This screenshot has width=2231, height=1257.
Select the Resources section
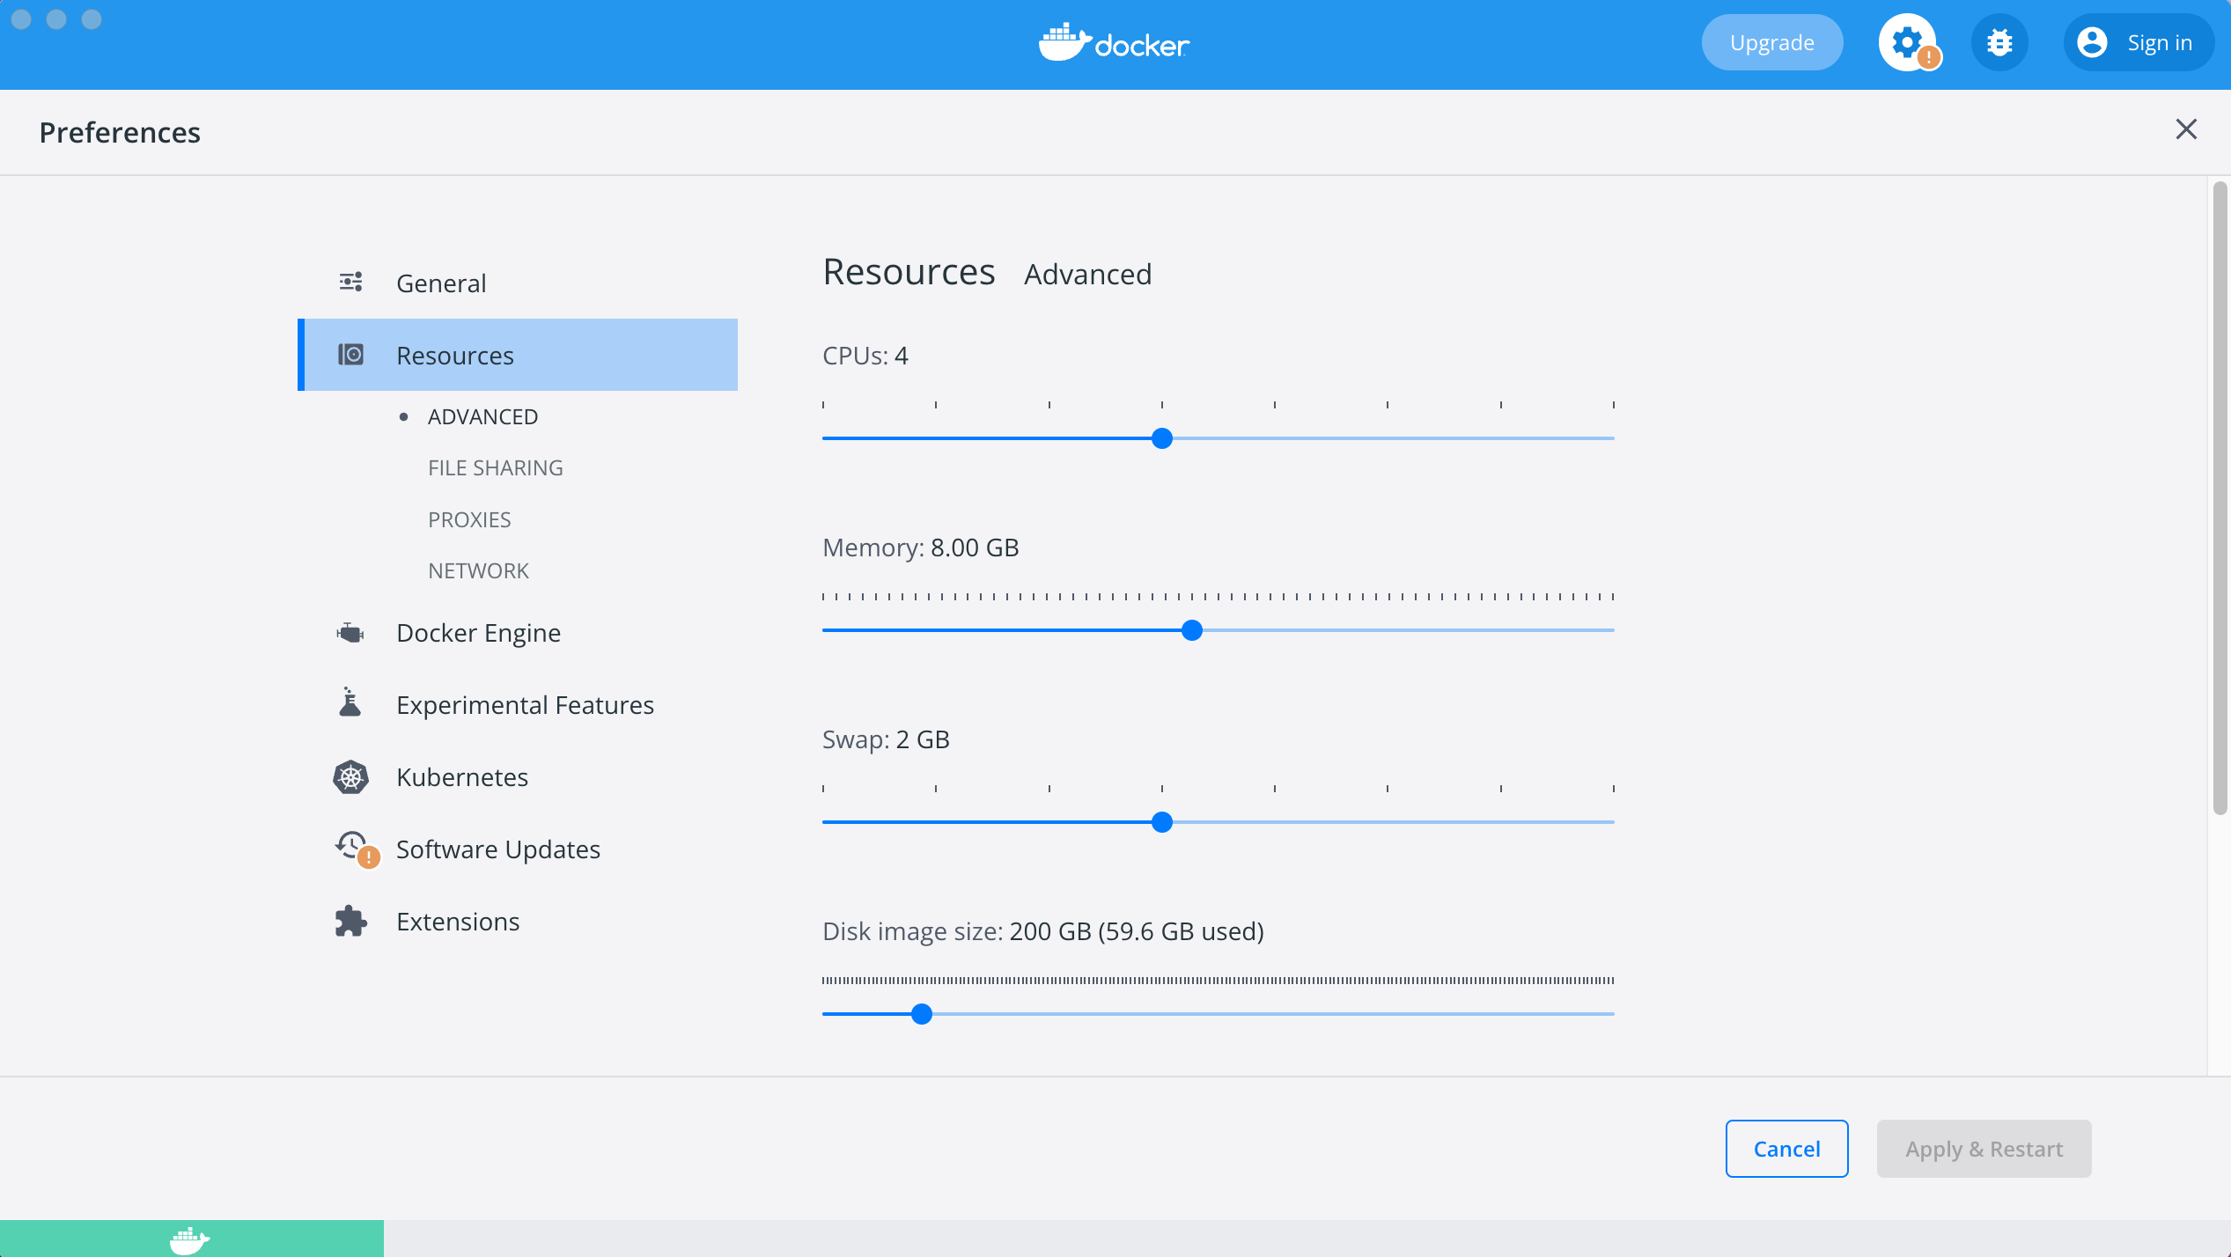[518, 355]
